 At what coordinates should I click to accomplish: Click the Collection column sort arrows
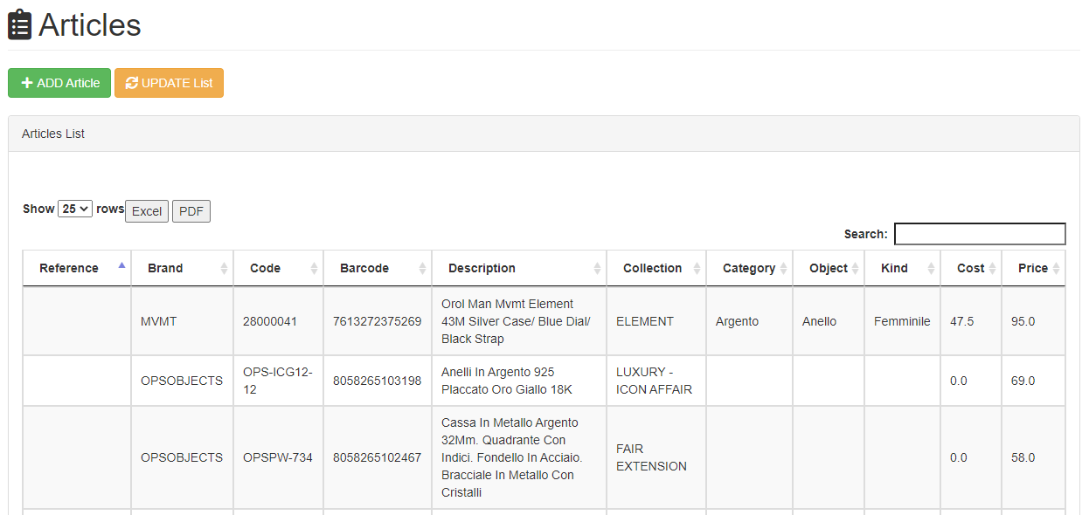coord(697,268)
